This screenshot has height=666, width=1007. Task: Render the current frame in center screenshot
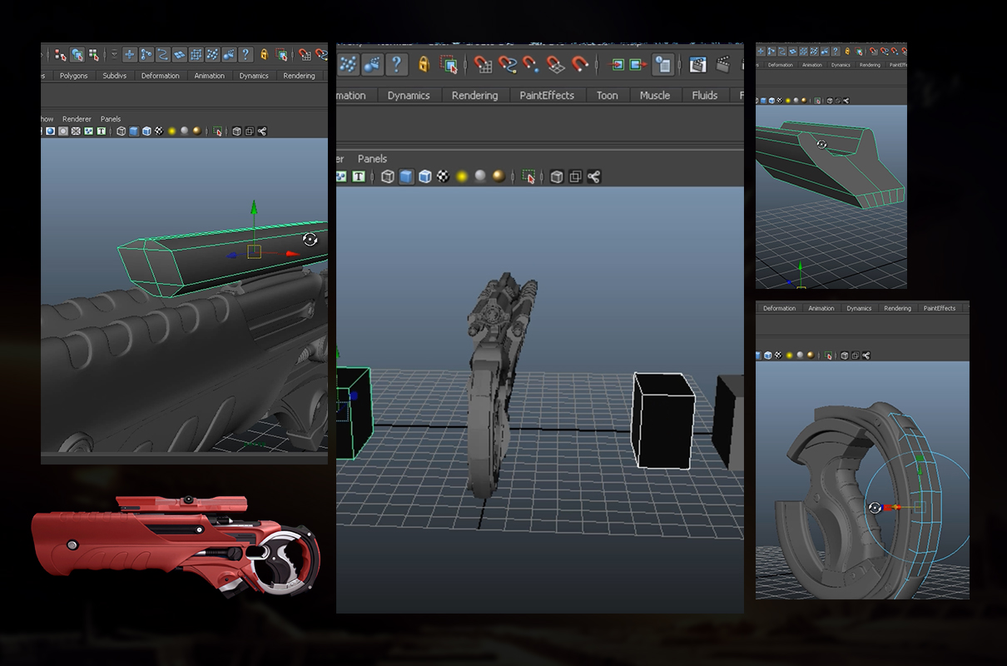click(x=723, y=64)
